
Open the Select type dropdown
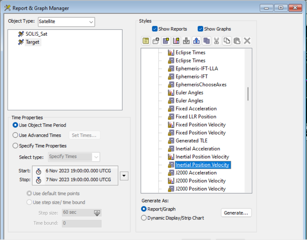pyautogui.click(x=96, y=157)
